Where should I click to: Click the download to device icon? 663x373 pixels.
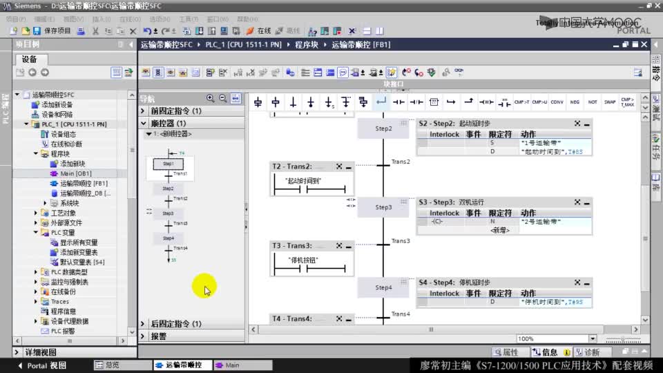pos(199,31)
